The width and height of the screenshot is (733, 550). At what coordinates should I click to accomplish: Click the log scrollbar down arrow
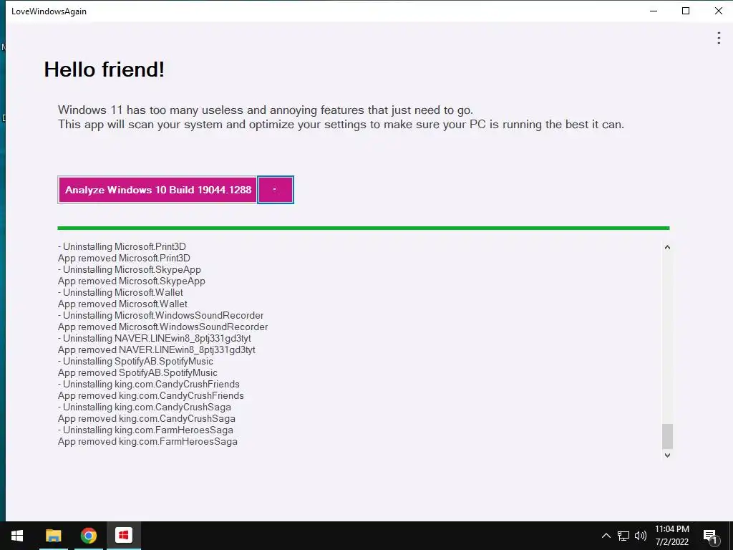coord(667,455)
